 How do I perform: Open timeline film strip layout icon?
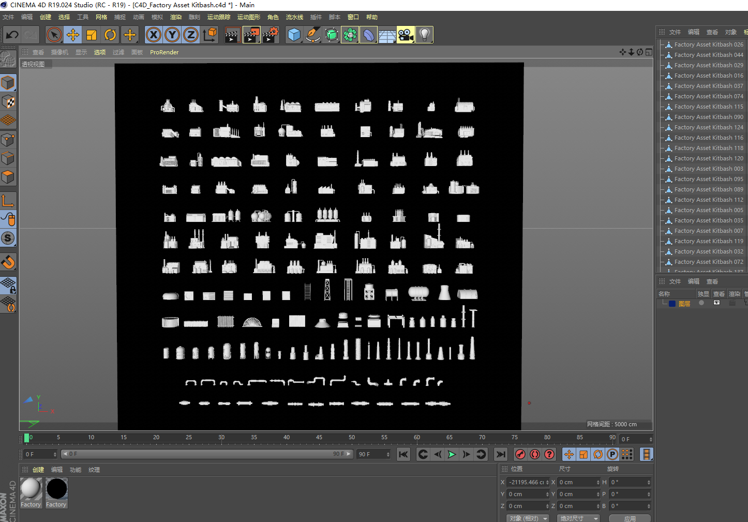click(x=647, y=454)
